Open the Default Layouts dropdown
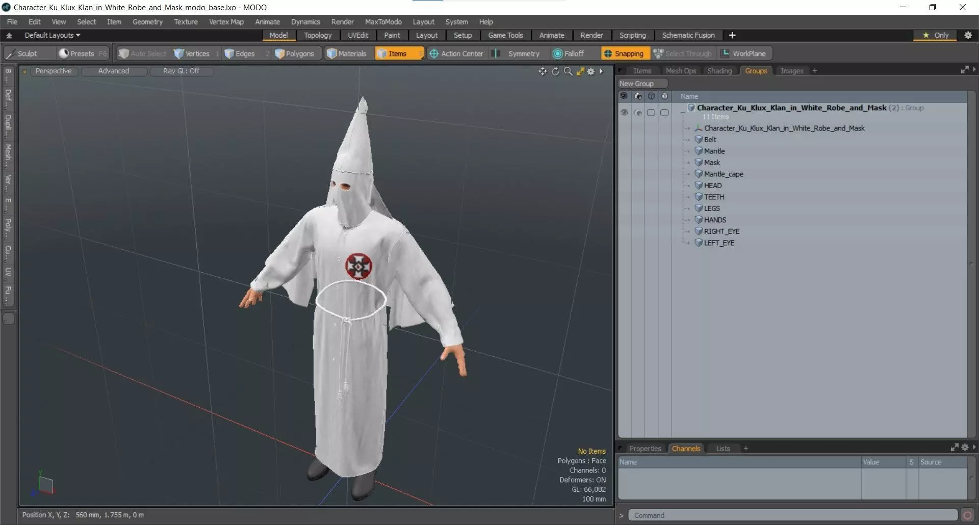The height and width of the screenshot is (525, 979). pyautogui.click(x=52, y=35)
